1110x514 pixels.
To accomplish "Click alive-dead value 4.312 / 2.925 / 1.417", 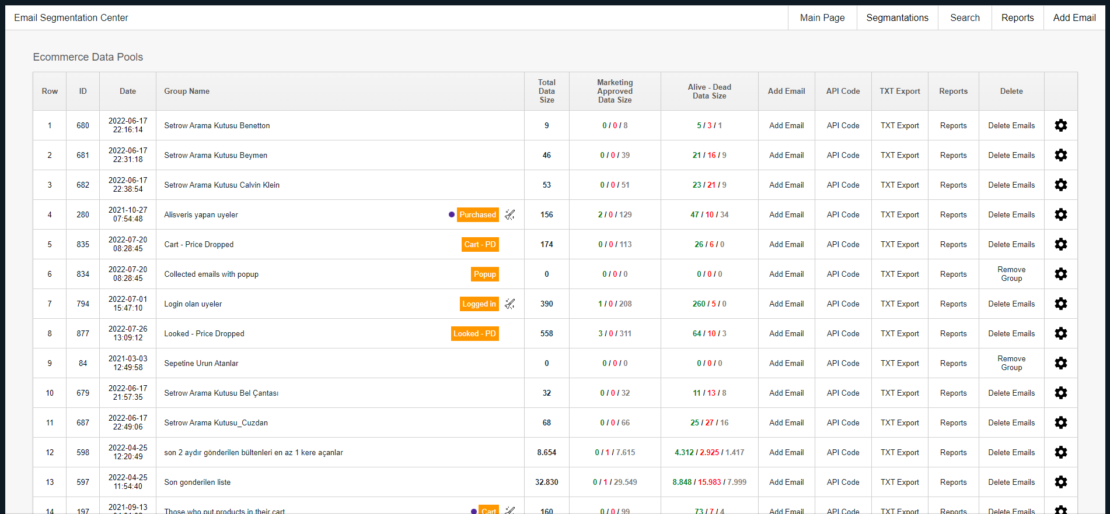I will [709, 452].
